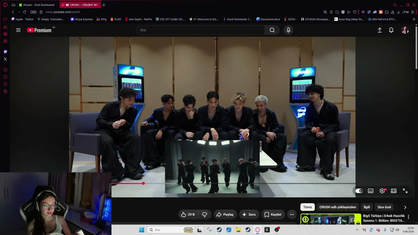The width and height of the screenshot is (418, 235).
Task: Open Opera from the Windows taskbar
Action: tap(258, 230)
